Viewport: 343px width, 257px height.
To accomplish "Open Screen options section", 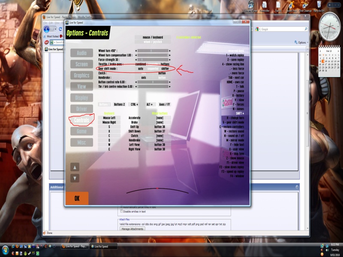I will pos(81,64).
